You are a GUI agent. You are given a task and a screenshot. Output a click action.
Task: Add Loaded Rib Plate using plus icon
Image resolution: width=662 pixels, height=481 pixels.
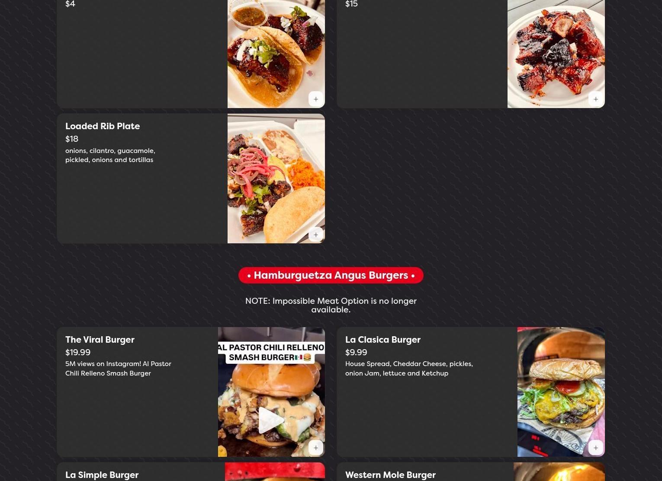click(x=316, y=235)
